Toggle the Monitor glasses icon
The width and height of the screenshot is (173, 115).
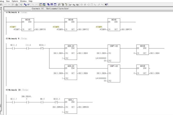pos(29,4)
